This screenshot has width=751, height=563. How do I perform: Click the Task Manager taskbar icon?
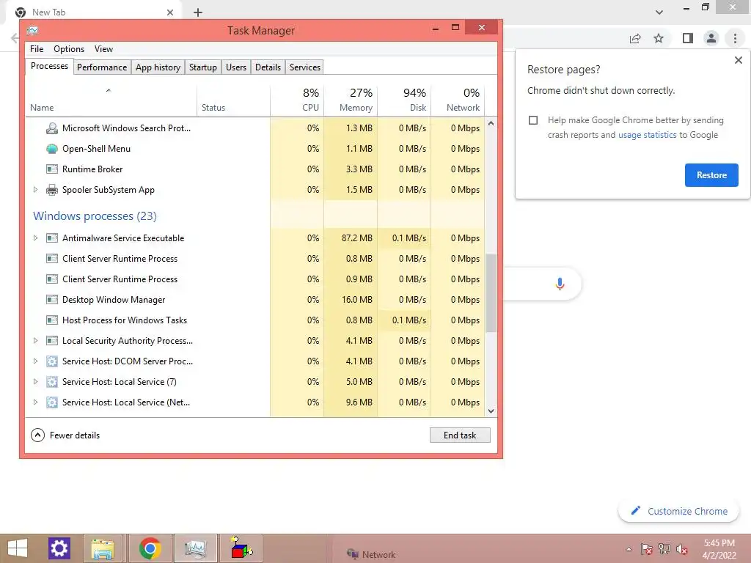pos(195,548)
